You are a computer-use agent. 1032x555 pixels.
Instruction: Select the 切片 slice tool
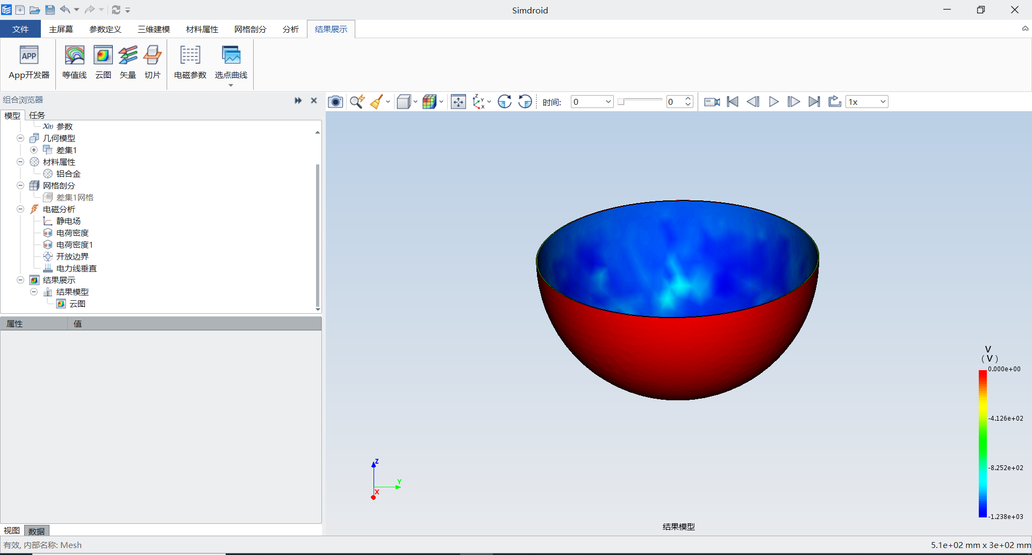coord(153,63)
